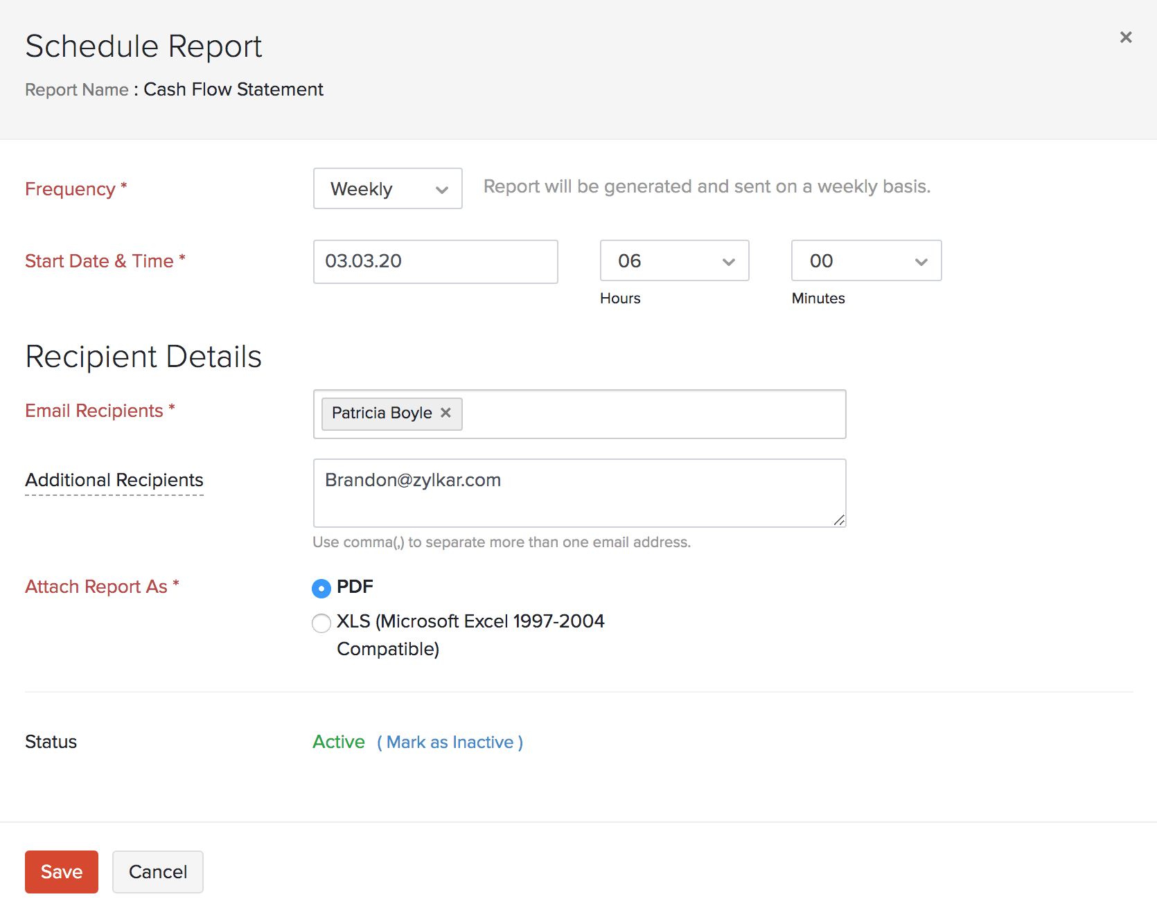Click the Active status text
The image size is (1157, 917).
(x=338, y=742)
